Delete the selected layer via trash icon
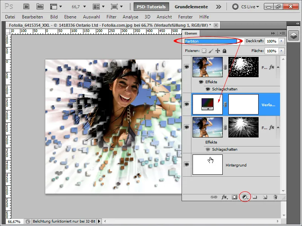The width and height of the screenshot is (302, 226). pos(275,197)
